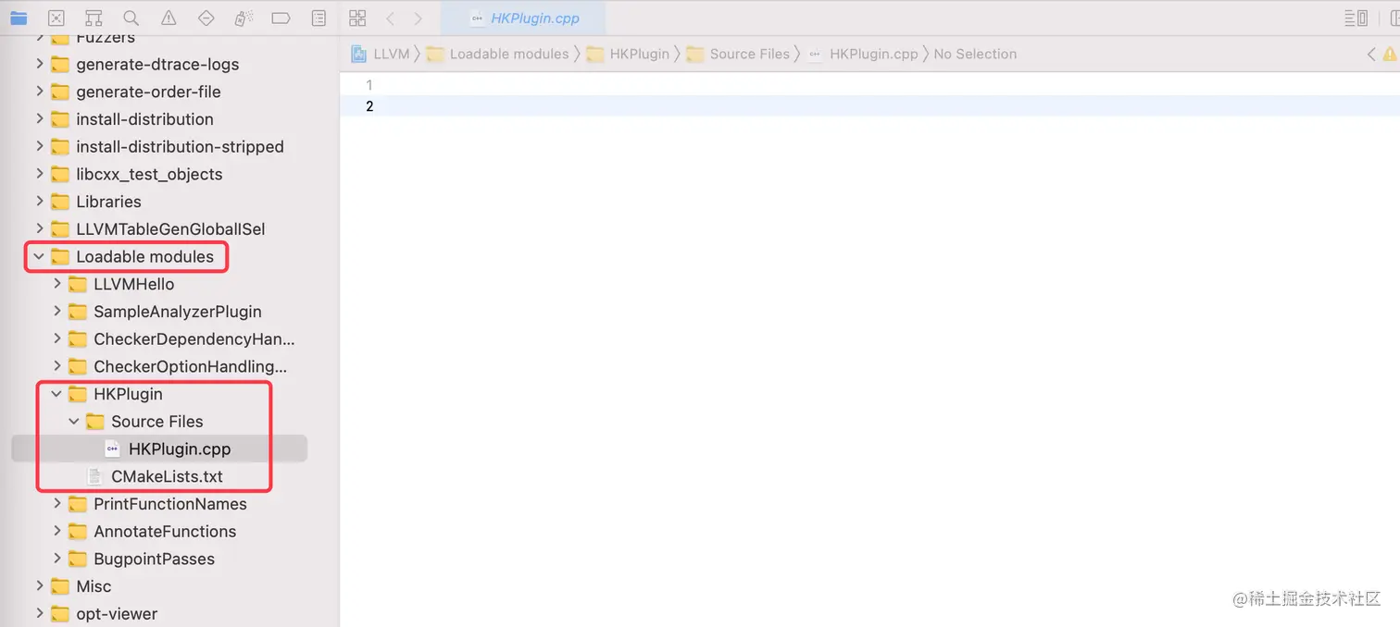Screen dimensions: 1400x627
Task: Open the Find navigator magnifier icon
Action: [131, 18]
